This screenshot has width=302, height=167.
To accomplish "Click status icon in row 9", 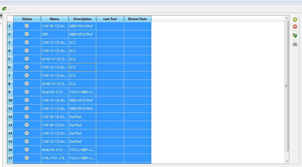I will (x=27, y=92).
